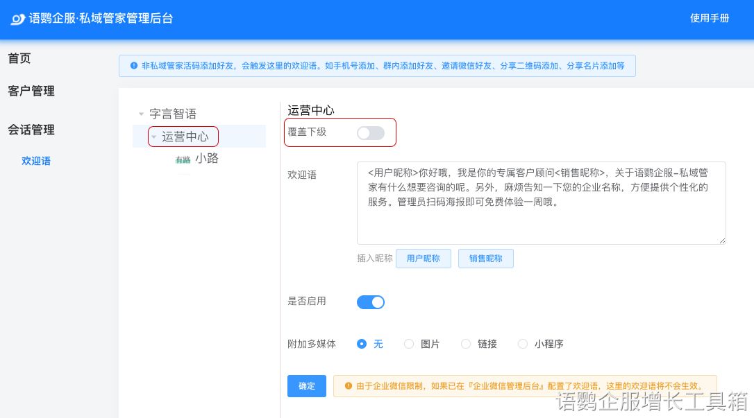This screenshot has height=418, width=754.
Task: Open the 客户管理 sidebar menu
Action: 31,91
